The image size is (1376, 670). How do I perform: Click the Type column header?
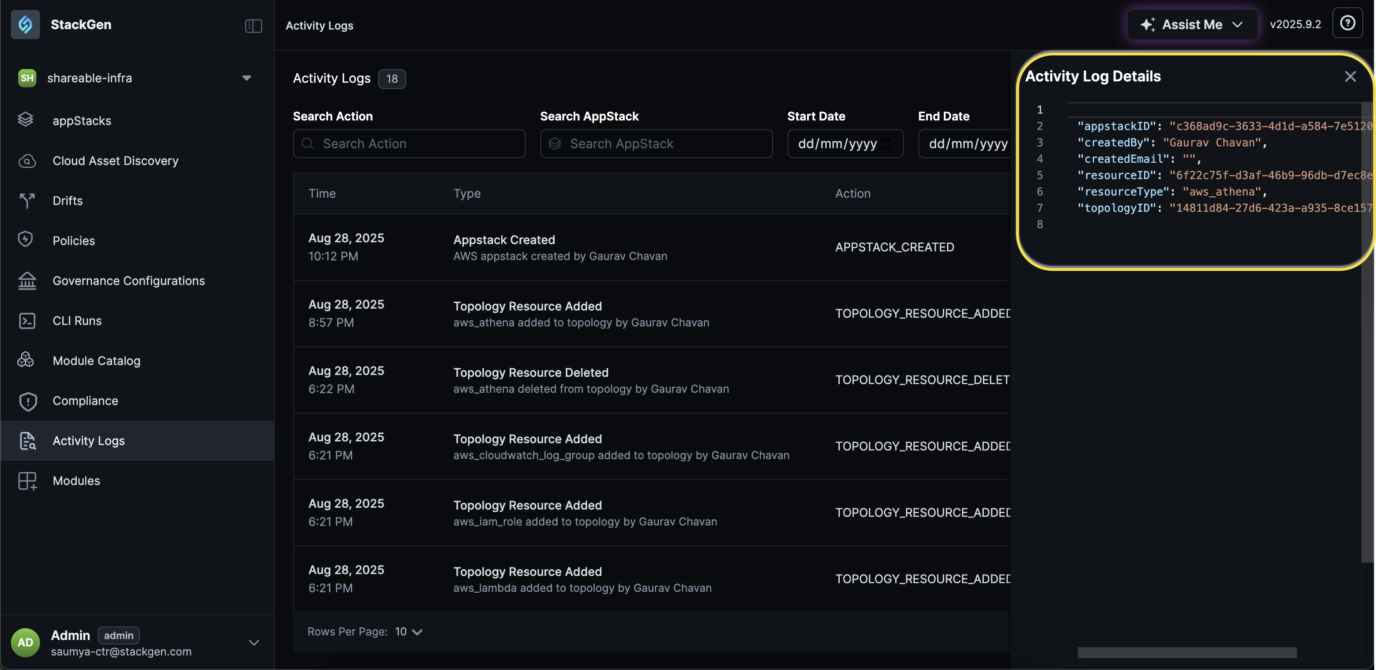pyautogui.click(x=467, y=194)
